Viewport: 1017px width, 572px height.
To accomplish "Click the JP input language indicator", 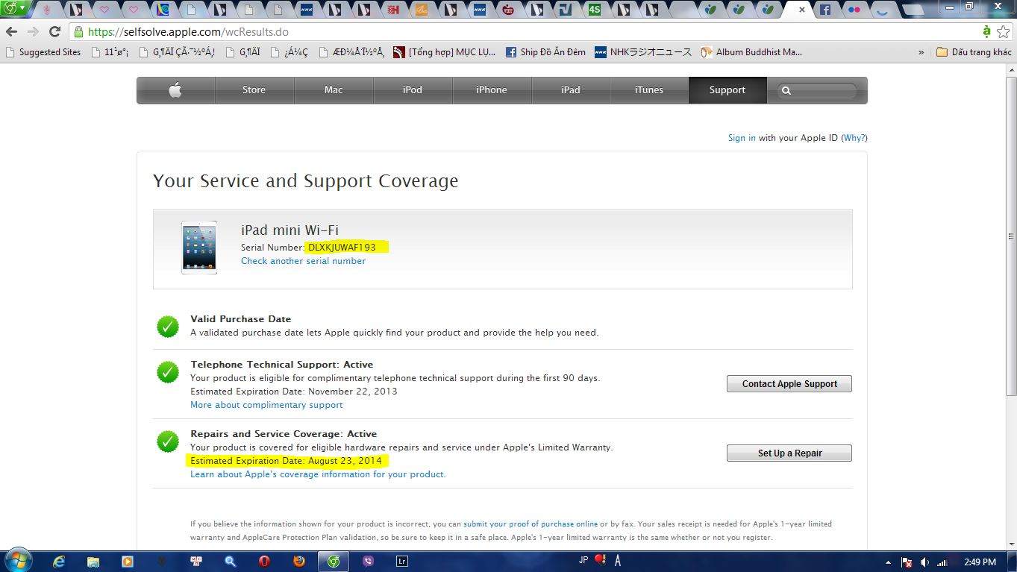I will point(583,560).
